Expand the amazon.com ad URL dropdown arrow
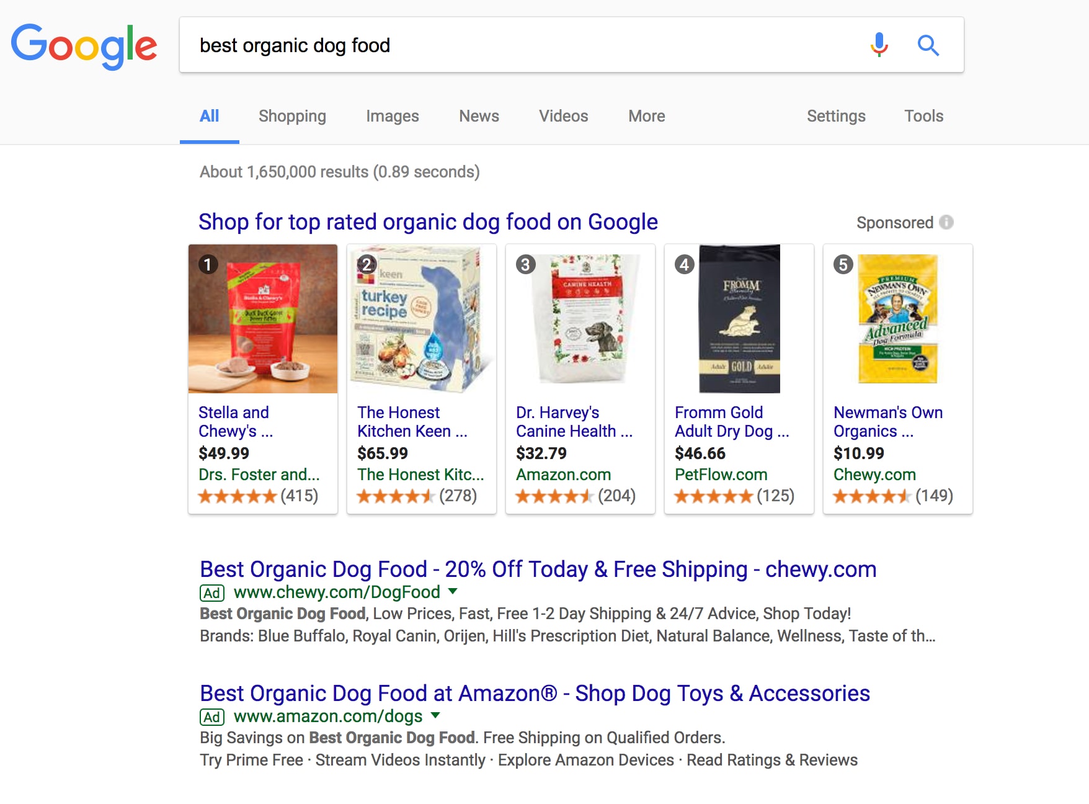The height and width of the screenshot is (804, 1089). coord(435,715)
